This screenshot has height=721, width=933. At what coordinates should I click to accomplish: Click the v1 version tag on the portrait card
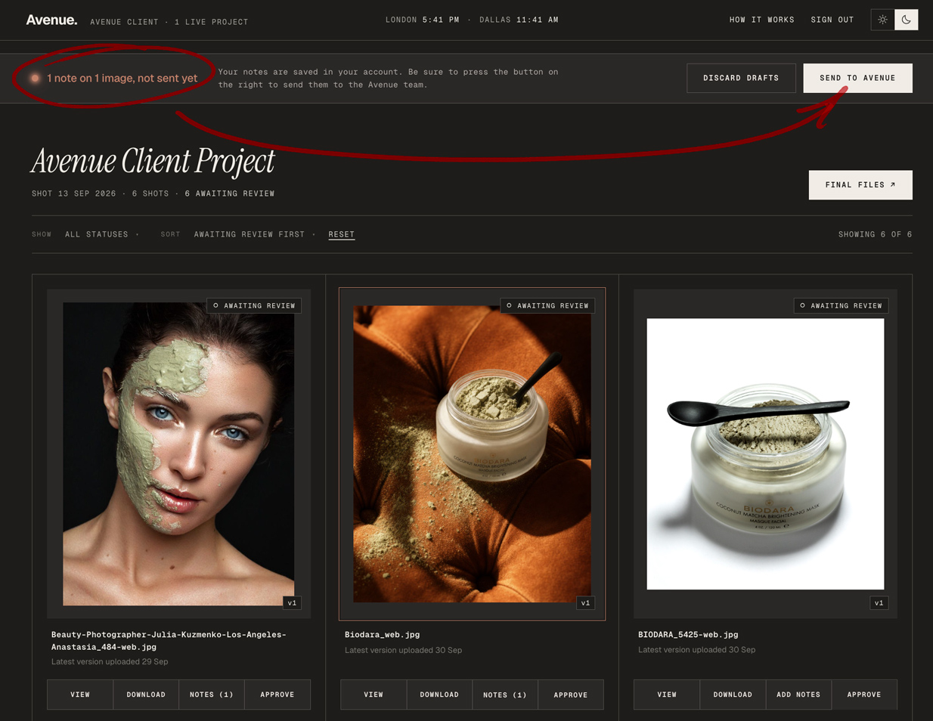coord(292,603)
